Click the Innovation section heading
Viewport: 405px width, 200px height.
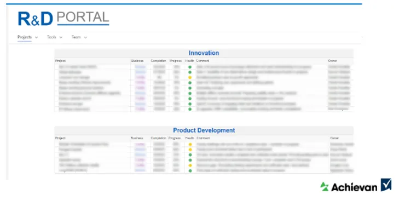(x=204, y=53)
